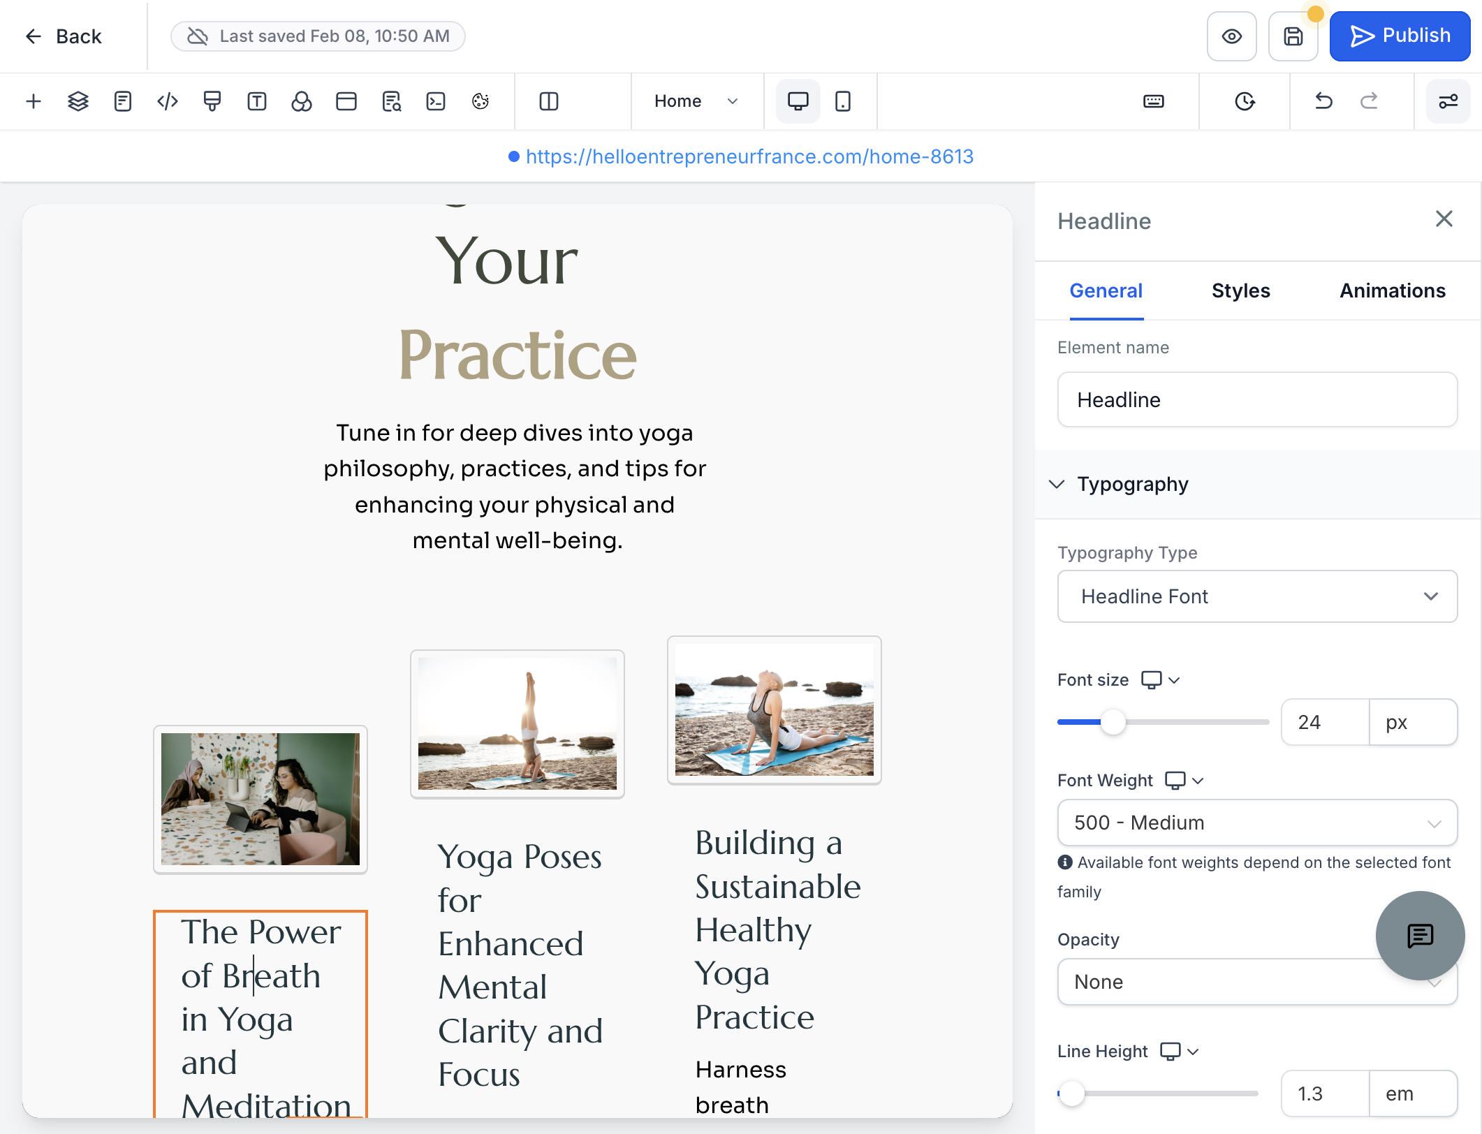
Task: Redo the last change
Action: click(1369, 101)
